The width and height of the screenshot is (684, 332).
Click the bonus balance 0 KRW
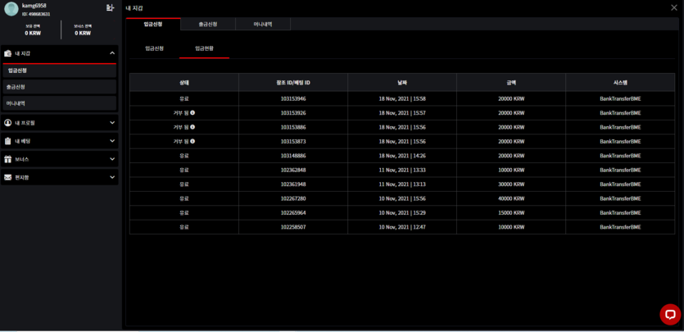(83, 33)
